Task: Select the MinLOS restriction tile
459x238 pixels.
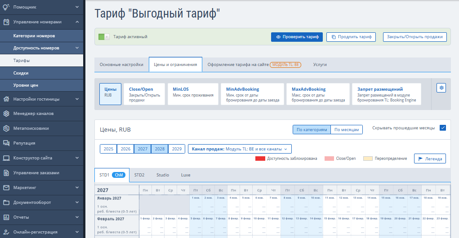Action: coord(193,94)
